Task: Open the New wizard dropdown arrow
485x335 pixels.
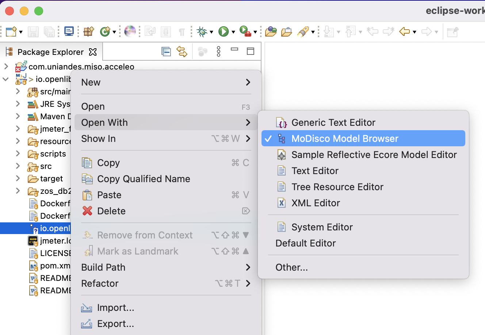Action: tap(21, 32)
